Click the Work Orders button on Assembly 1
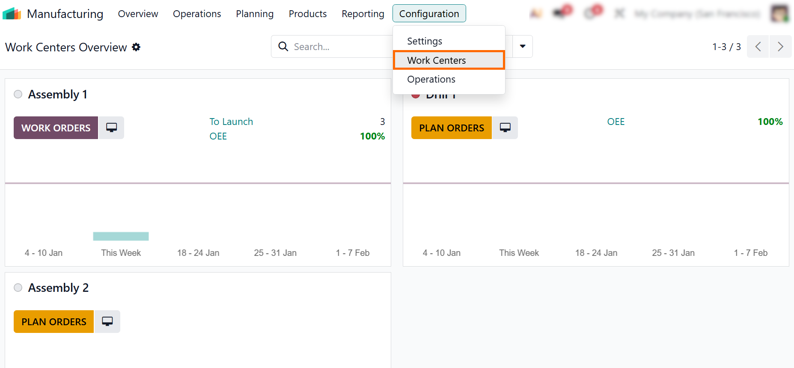 56,128
